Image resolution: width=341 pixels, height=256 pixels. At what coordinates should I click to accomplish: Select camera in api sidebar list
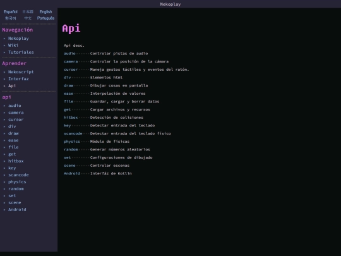16,113
